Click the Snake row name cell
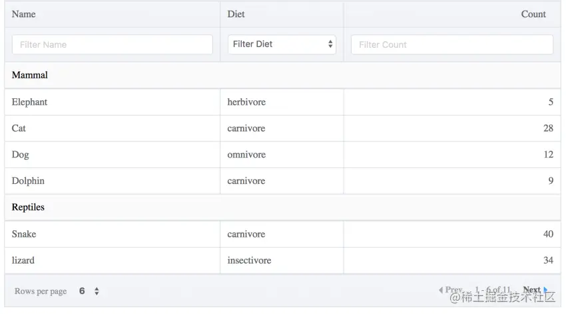The image size is (566, 314). pos(24,234)
